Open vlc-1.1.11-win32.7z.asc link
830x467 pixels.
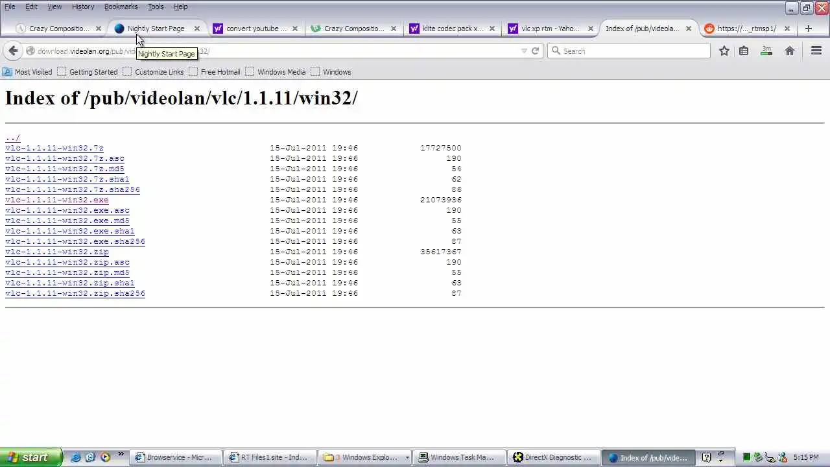click(x=65, y=159)
